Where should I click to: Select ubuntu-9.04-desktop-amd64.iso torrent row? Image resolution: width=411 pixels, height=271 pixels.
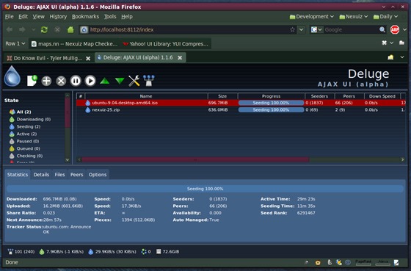[x=241, y=103]
